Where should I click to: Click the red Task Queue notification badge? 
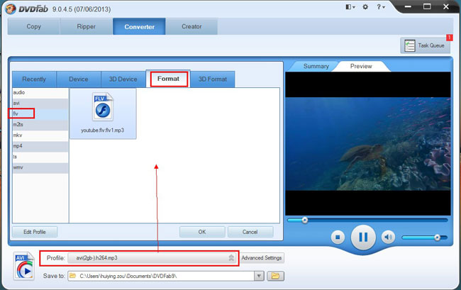tap(449, 38)
